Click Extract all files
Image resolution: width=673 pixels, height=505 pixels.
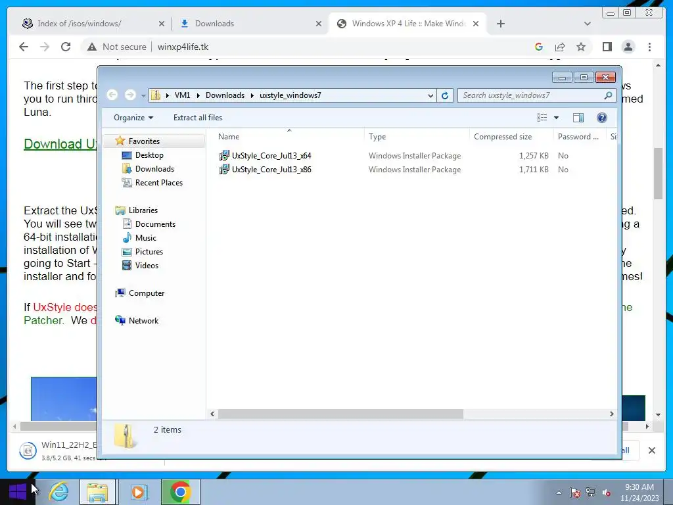pos(198,118)
